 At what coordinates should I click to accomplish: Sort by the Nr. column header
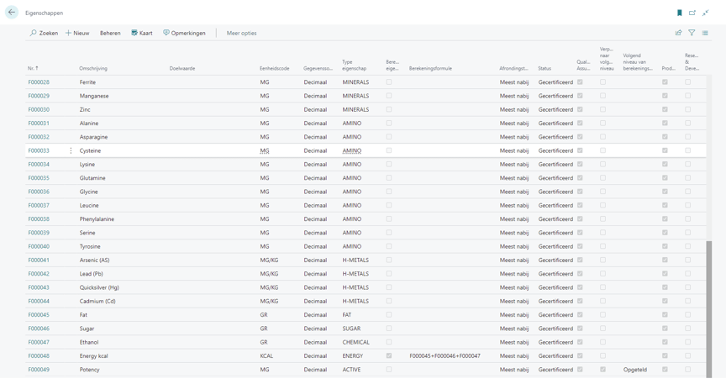tap(33, 68)
